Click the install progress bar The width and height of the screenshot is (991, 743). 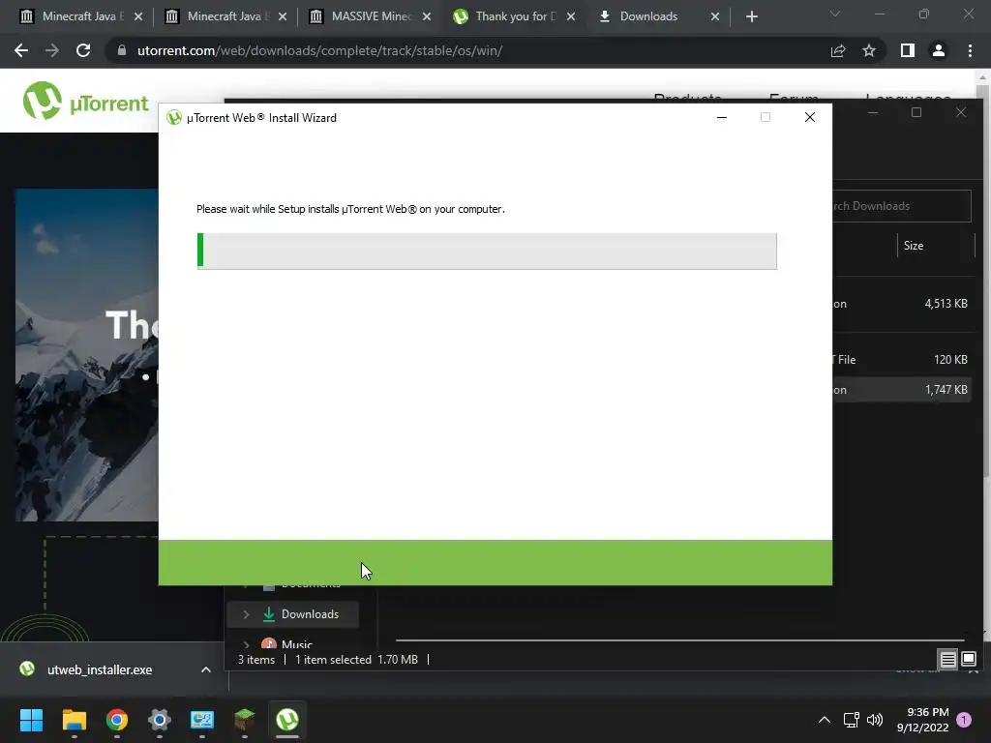point(487,251)
